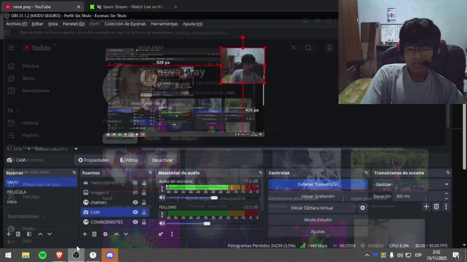Show the hidden Texto (GDI+) 3 source
467x262 pixels.
[x=135, y=183]
